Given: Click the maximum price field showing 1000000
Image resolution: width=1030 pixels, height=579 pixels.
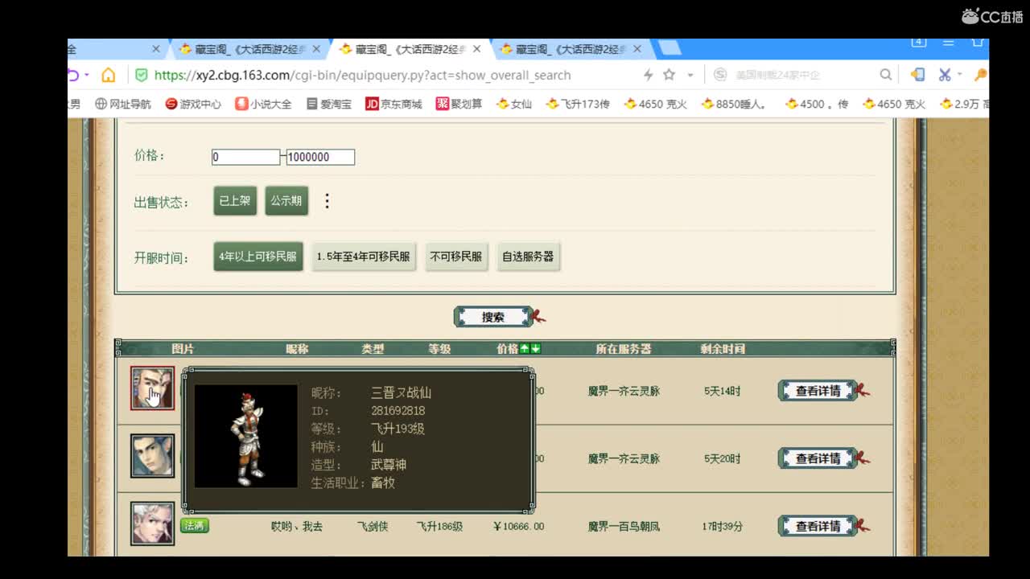Looking at the screenshot, I should click(x=320, y=157).
